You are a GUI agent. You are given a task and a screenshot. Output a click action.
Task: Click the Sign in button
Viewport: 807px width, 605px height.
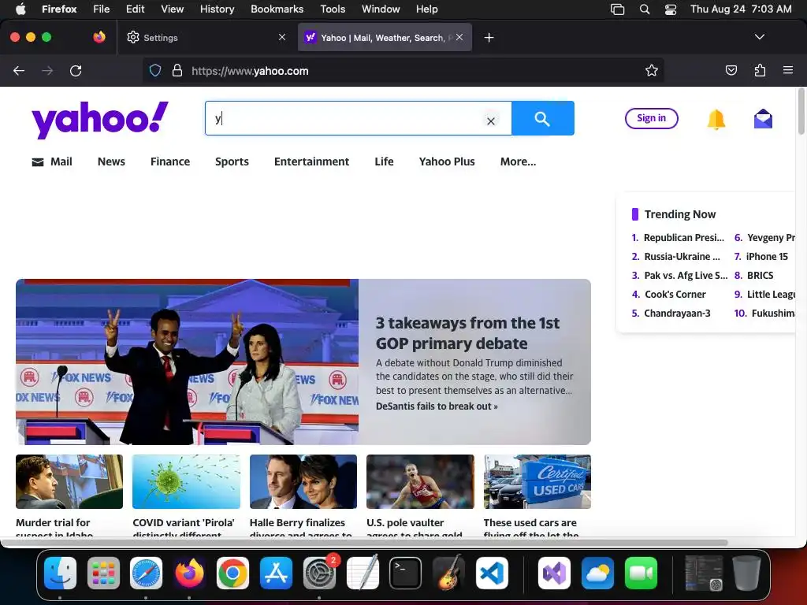pyautogui.click(x=651, y=118)
